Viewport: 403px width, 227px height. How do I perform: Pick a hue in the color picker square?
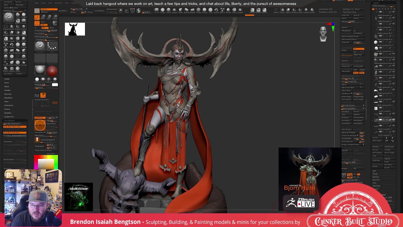point(46,163)
